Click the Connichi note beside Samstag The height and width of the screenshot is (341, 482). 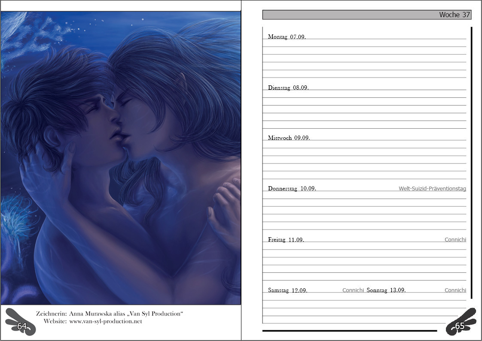(x=353, y=290)
